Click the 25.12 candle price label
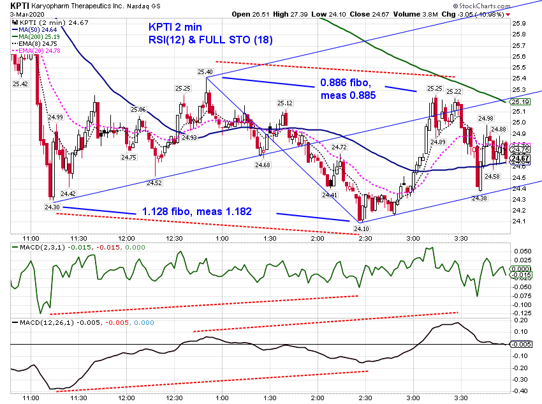542x404 pixels. click(285, 103)
